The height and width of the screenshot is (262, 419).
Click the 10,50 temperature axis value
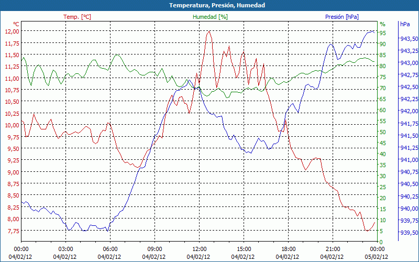tap(12, 102)
